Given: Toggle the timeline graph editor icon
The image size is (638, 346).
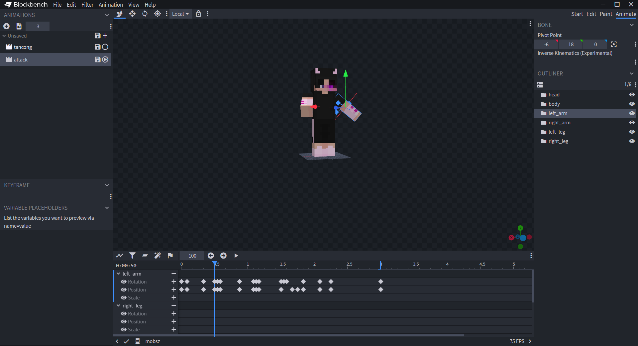Looking at the screenshot, I should coord(120,256).
